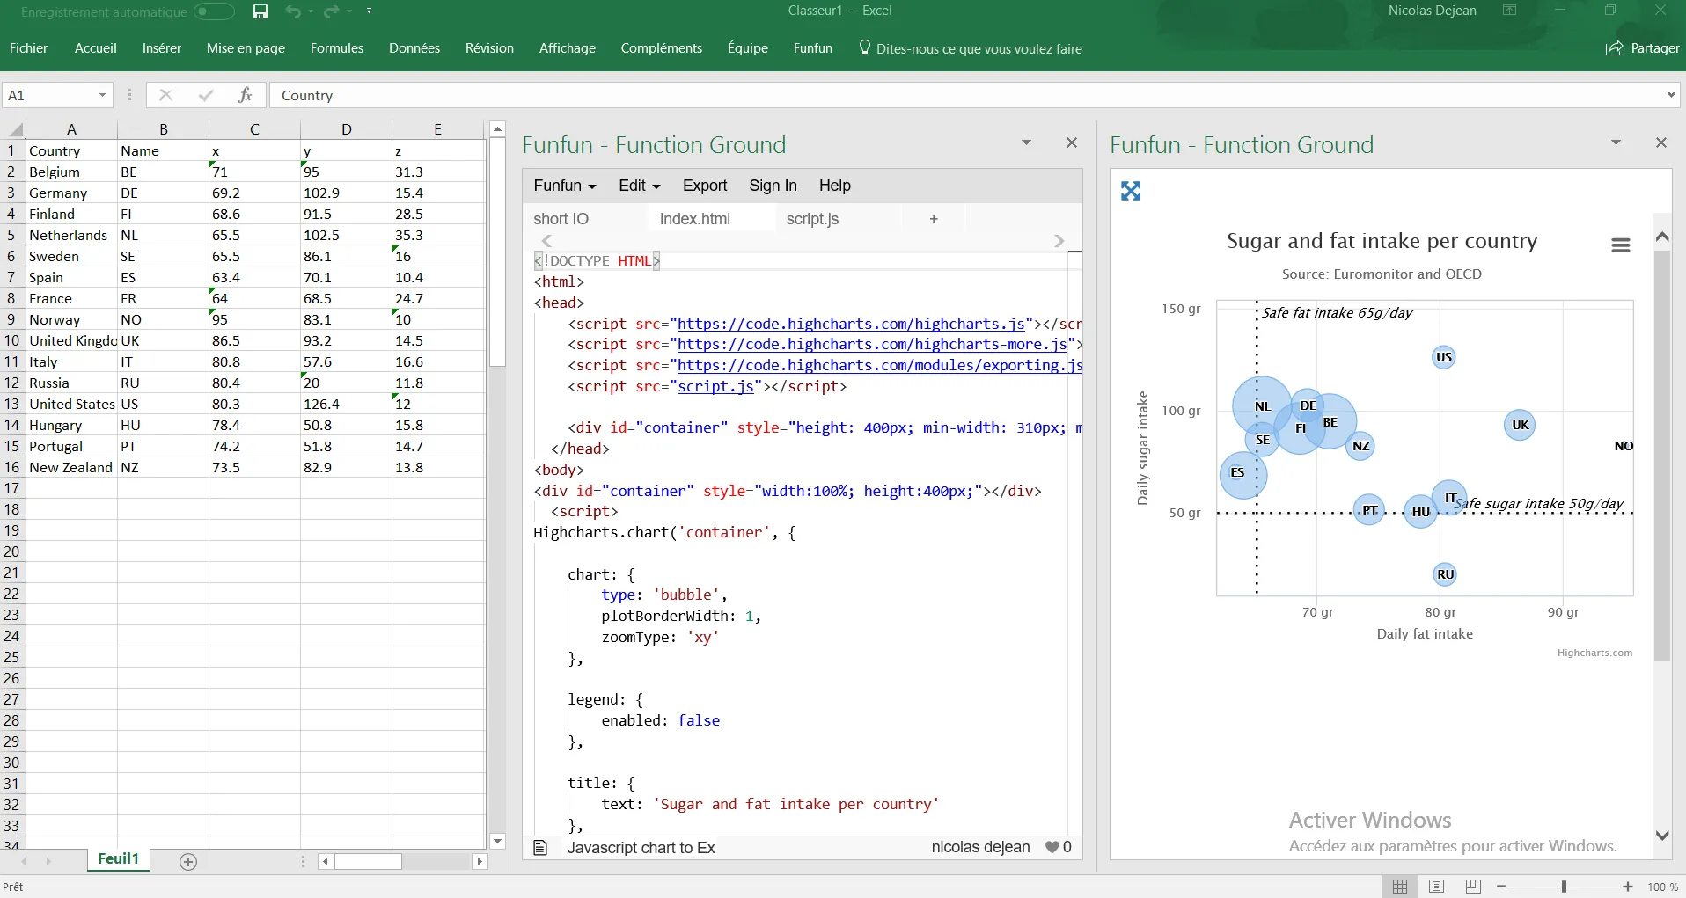Add a new sheet with the plus icon
The height and width of the screenshot is (898, 1686).
coord(188,861)
